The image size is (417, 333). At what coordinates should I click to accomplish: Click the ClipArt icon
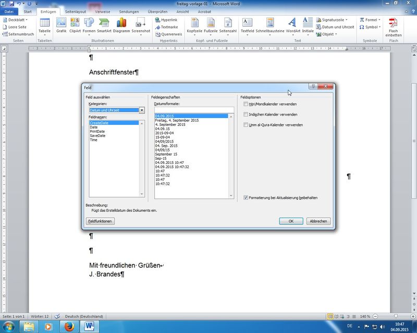[x=75, y=23]
